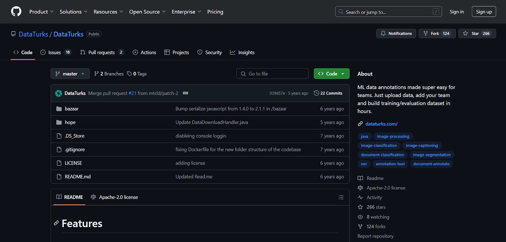506x242 pixels.
Task: Open the Projects tab
Action: [176, 52]
